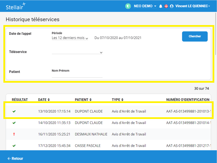This screenshot has width=217, height=163.
Task: Open the Période dropdown
Action: [x=70, y=38]
